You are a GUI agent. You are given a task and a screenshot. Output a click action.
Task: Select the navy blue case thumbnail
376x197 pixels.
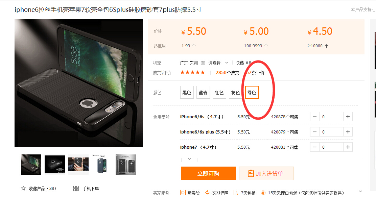(102, 165)
